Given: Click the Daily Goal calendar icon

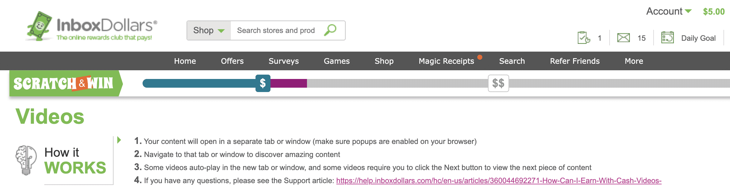Looking at the screenshot, I should (x=667, y=38).
